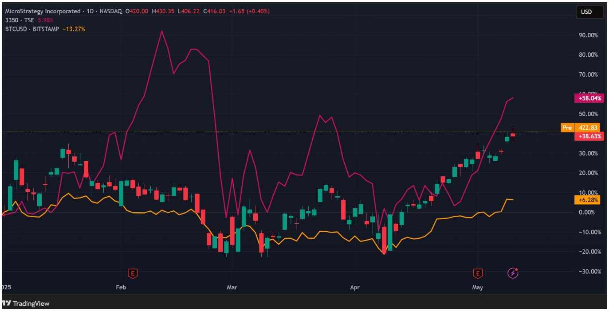Image resolution: width=609 pixels, height=311 pixels.
Task: Click the May earnings E marker
Action: click(x=478, y=273)
